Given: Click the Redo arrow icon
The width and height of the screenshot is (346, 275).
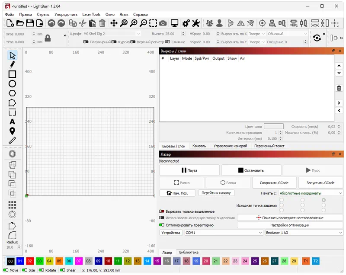Looking at the screenshot, I should click(61, 23).
